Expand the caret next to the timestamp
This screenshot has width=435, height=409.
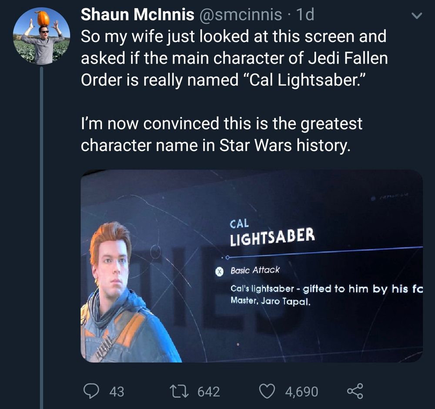pyautogui.click(x=417, y=15)
